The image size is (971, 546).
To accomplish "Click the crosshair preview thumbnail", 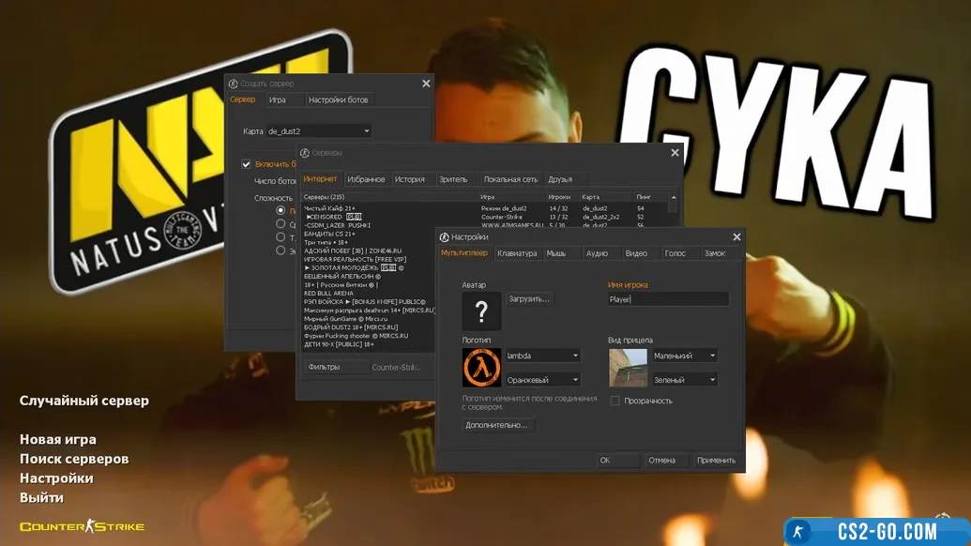I will coord(628,368).
